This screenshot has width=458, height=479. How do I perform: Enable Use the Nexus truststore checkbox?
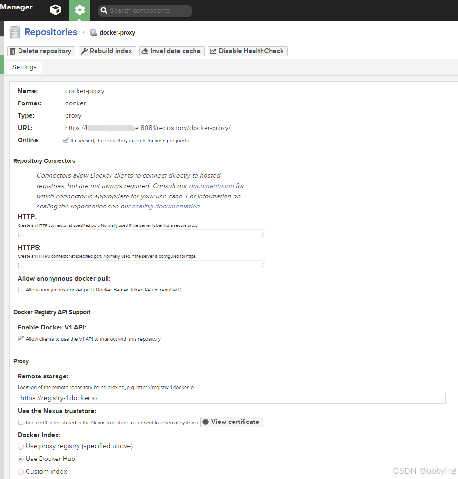(20, 423)
